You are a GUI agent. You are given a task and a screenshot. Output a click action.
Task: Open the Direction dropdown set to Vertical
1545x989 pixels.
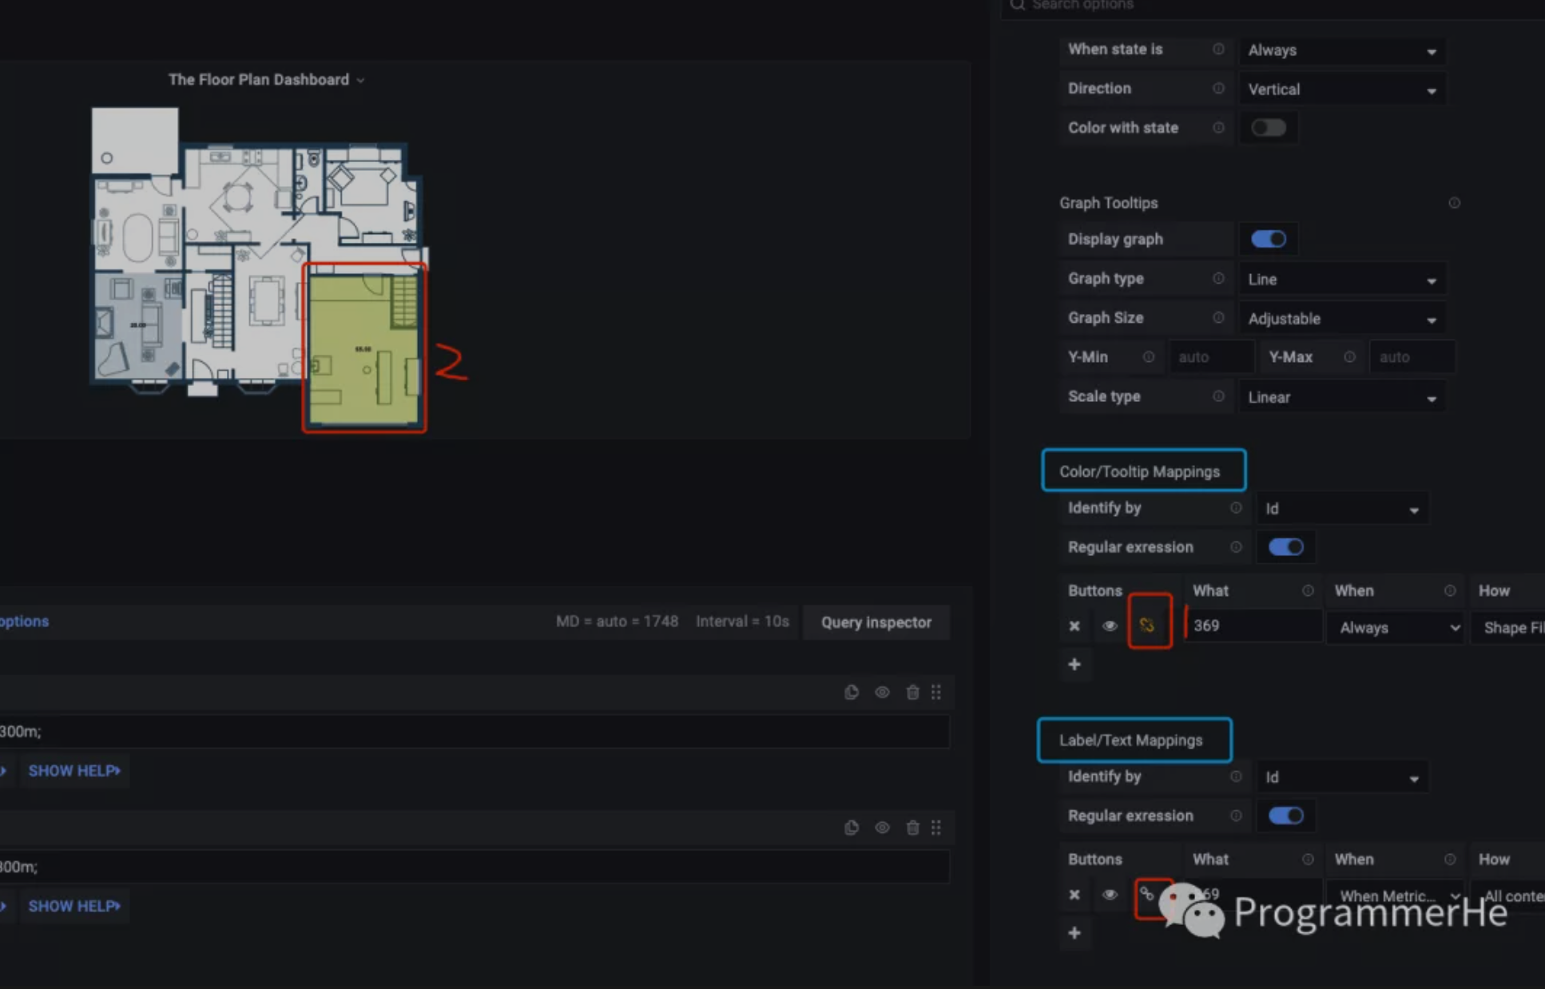(x=1342, y=89)
